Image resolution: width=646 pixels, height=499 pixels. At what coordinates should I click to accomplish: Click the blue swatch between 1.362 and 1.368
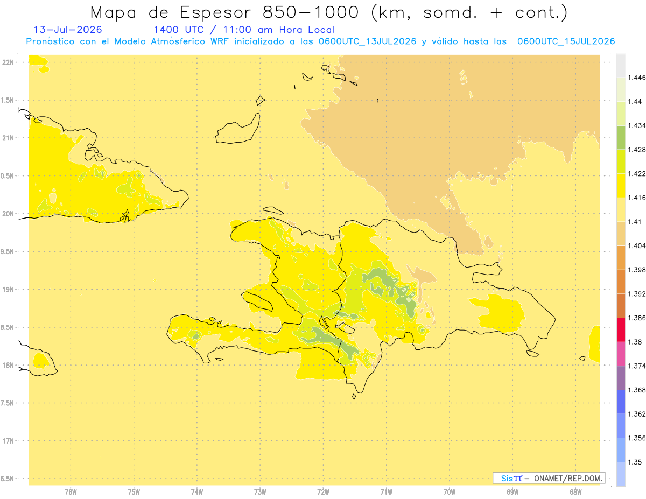(x=621, y=402)
